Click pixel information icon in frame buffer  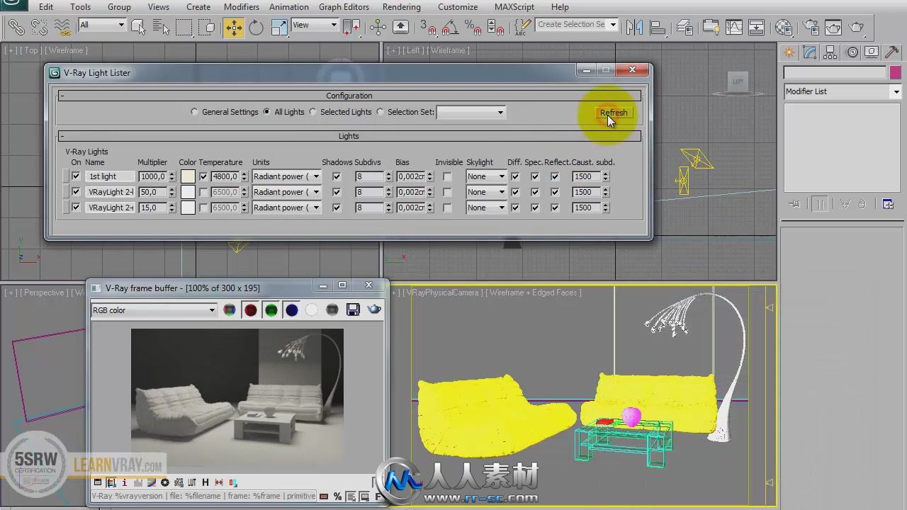coord(125,482)
